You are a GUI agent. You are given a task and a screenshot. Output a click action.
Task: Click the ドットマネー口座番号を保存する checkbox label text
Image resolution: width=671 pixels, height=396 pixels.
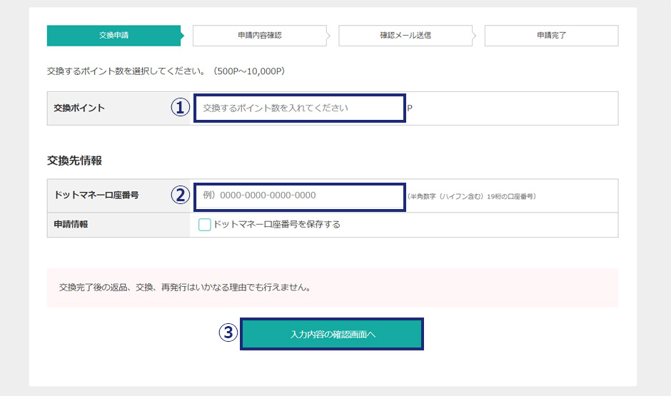277,224
